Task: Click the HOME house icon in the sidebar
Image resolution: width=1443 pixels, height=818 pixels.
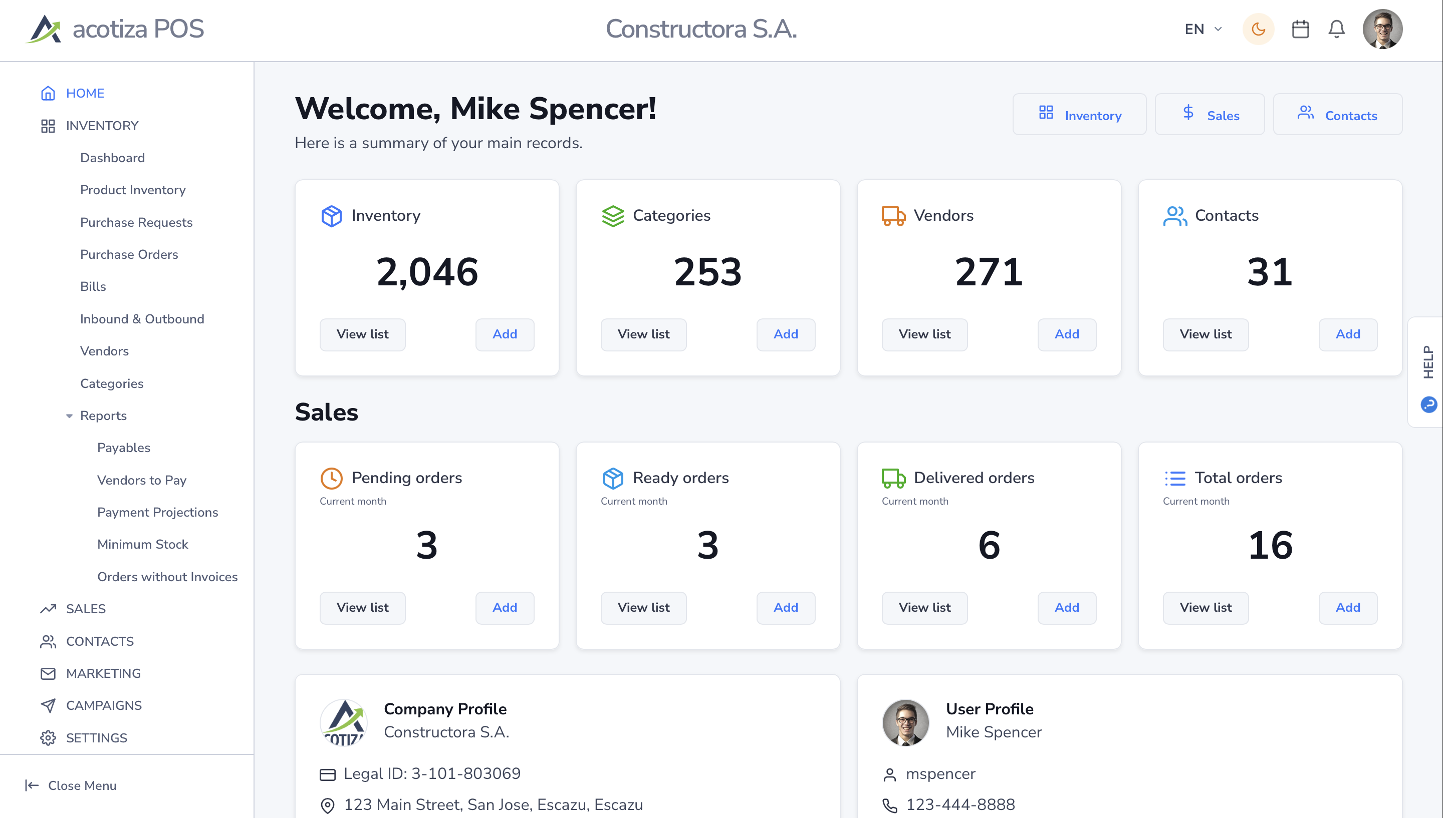Action: (x=48, y=93)
